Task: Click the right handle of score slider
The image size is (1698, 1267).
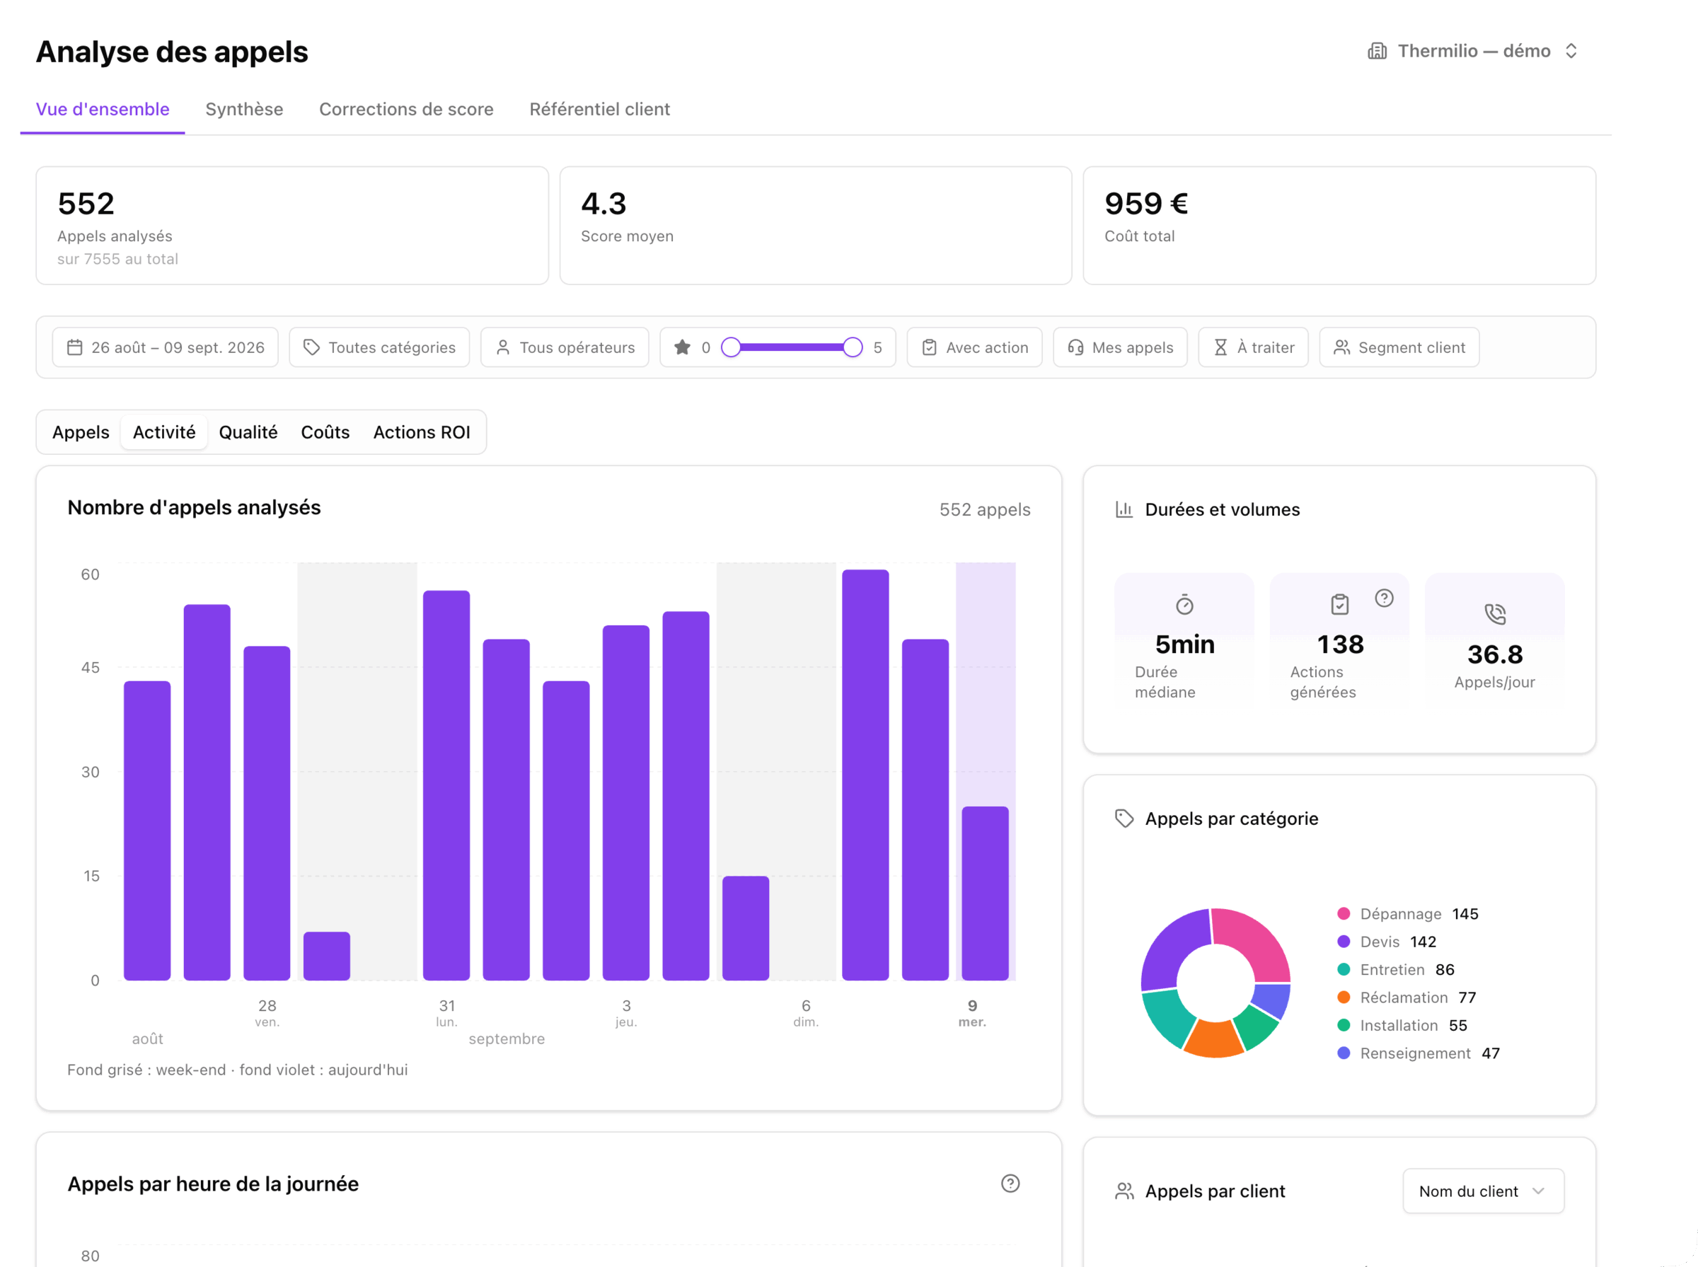Action: 852,347
